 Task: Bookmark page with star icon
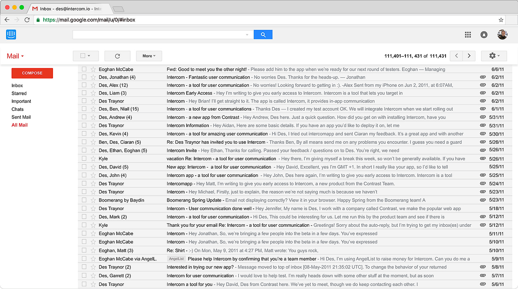pyautogui.click(x=501, y=19)
